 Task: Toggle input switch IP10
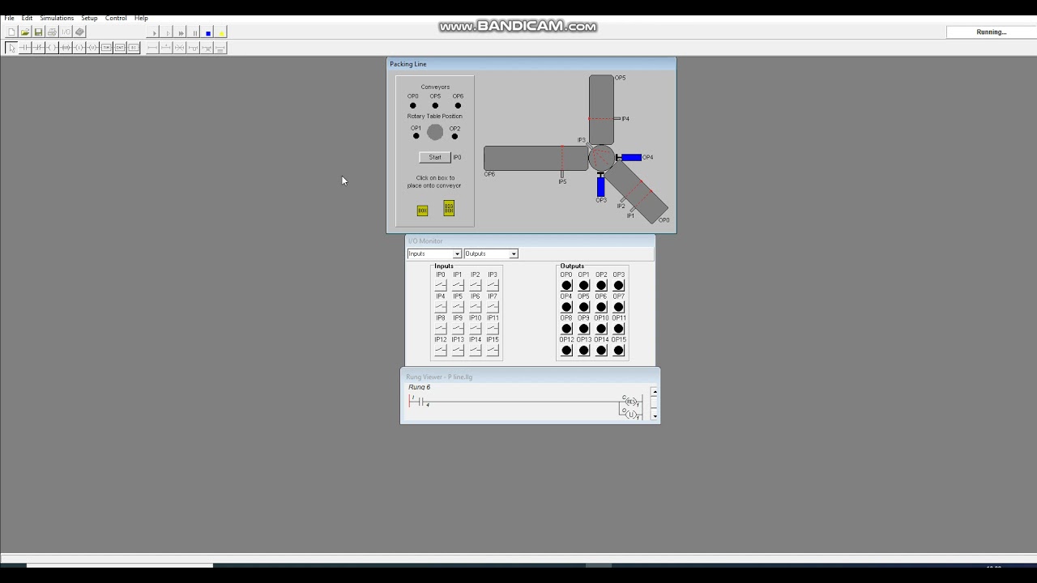[476, 329]
